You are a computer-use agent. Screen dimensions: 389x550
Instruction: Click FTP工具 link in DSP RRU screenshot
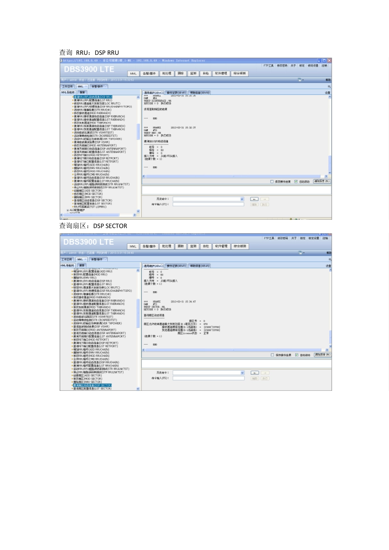click(x=269, y=65)
